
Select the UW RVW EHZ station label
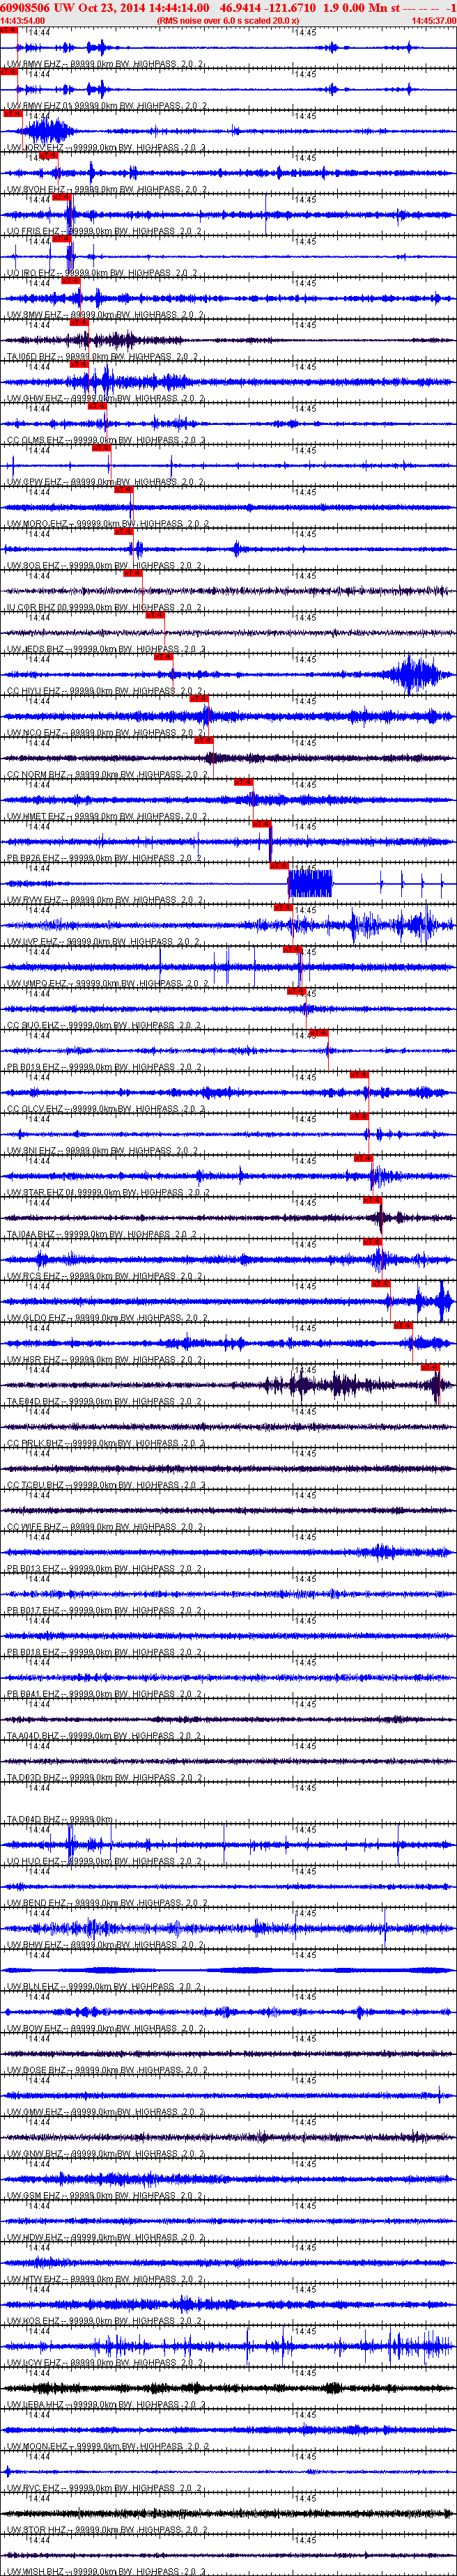tap(104, 901)
